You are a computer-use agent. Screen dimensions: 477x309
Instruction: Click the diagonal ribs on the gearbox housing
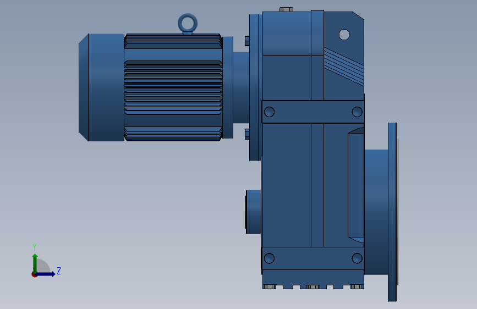[x=344, y=67]
